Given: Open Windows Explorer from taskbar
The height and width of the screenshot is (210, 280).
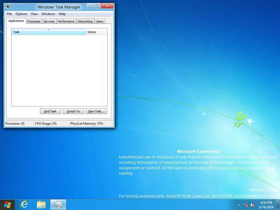Looking at the screenshot, I should pos(41,205).
